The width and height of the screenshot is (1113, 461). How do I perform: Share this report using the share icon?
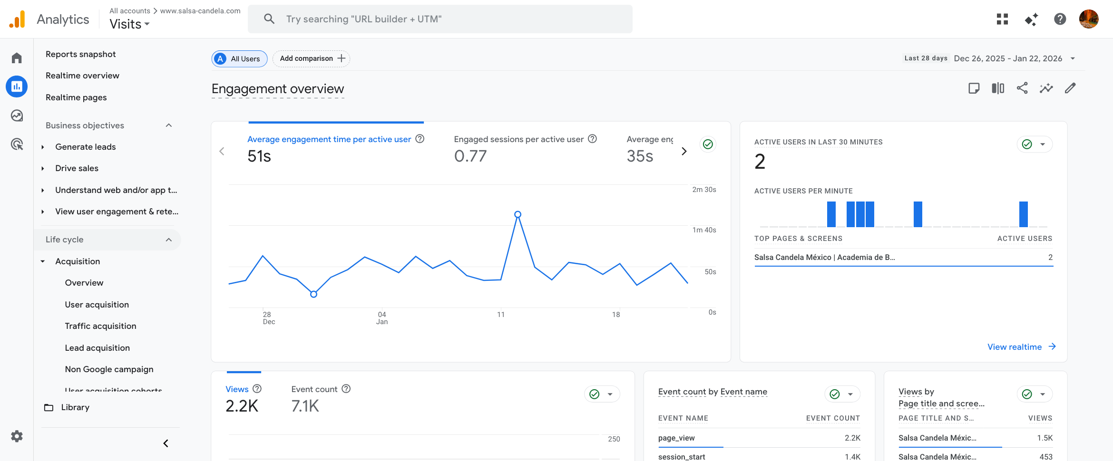pos(1022,88)
